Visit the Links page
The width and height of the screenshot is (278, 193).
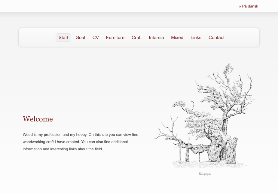click(196, 38)
